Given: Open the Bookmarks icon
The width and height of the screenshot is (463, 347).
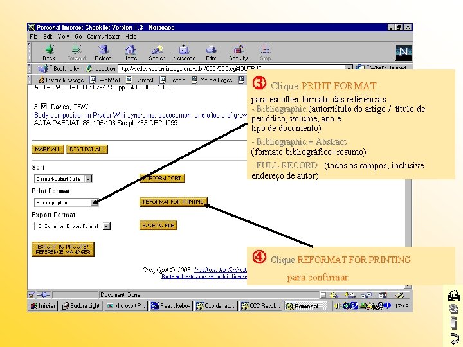Looking at the screenshot, I should tap(43, 69).
